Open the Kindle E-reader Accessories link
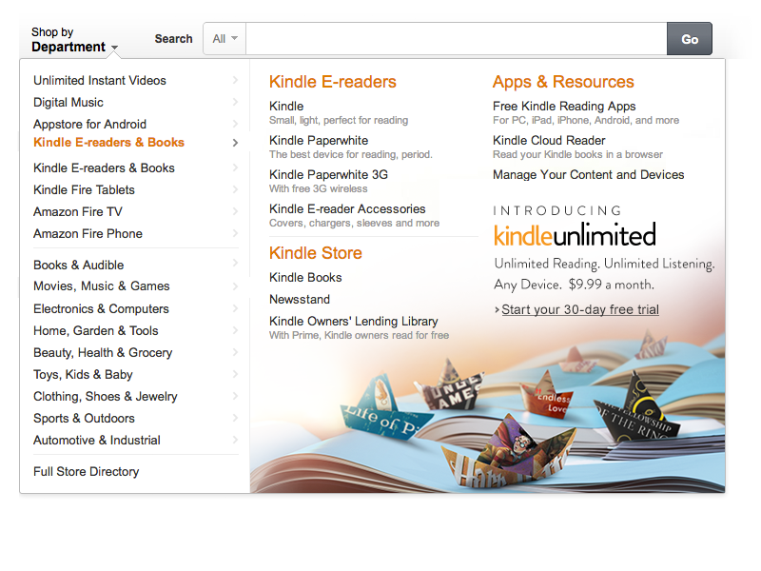Screen dimensions: 761x571 [347, 208]
